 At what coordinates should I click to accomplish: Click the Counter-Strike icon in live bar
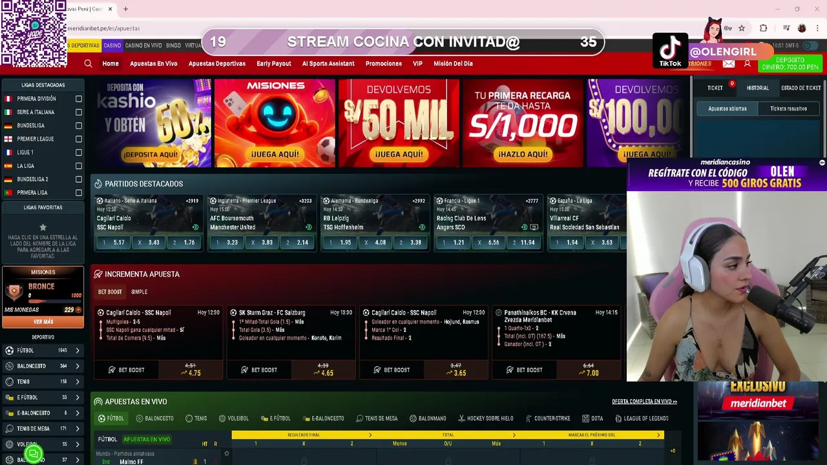tap(529, 418)
